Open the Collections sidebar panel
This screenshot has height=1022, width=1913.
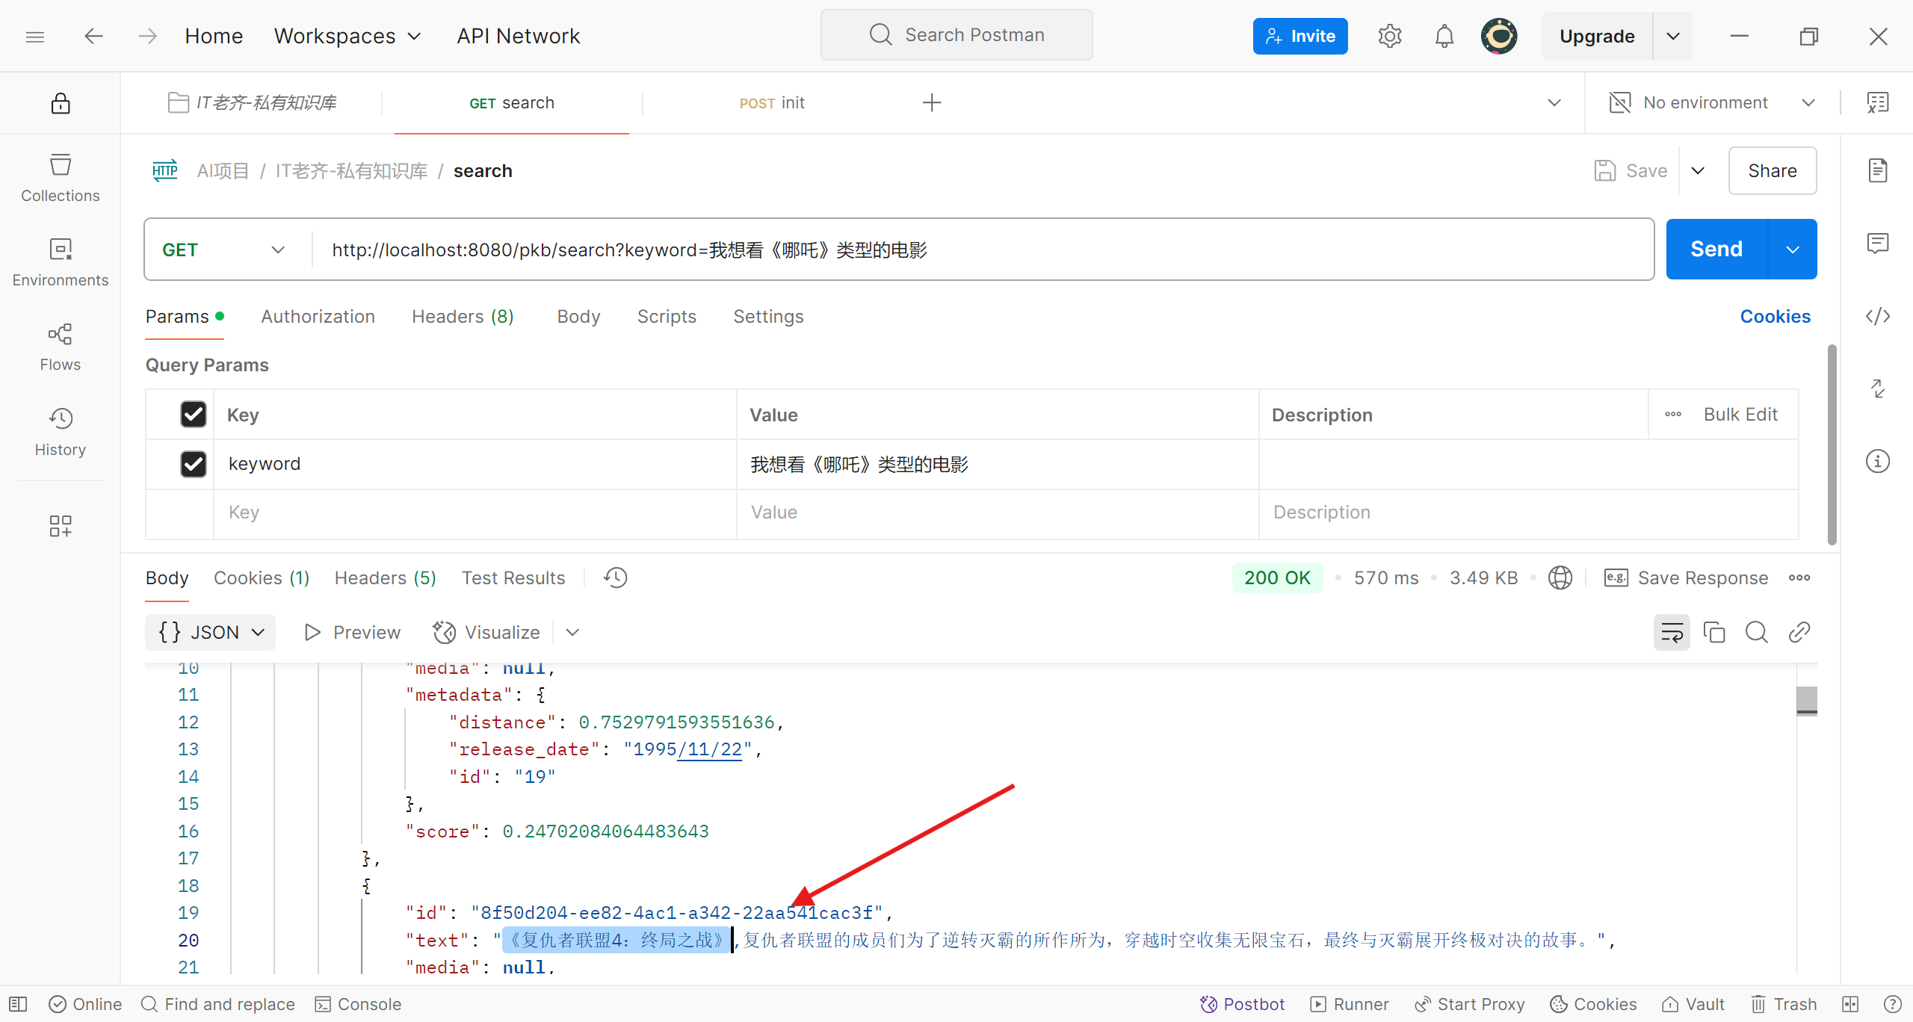coord(60,178)
